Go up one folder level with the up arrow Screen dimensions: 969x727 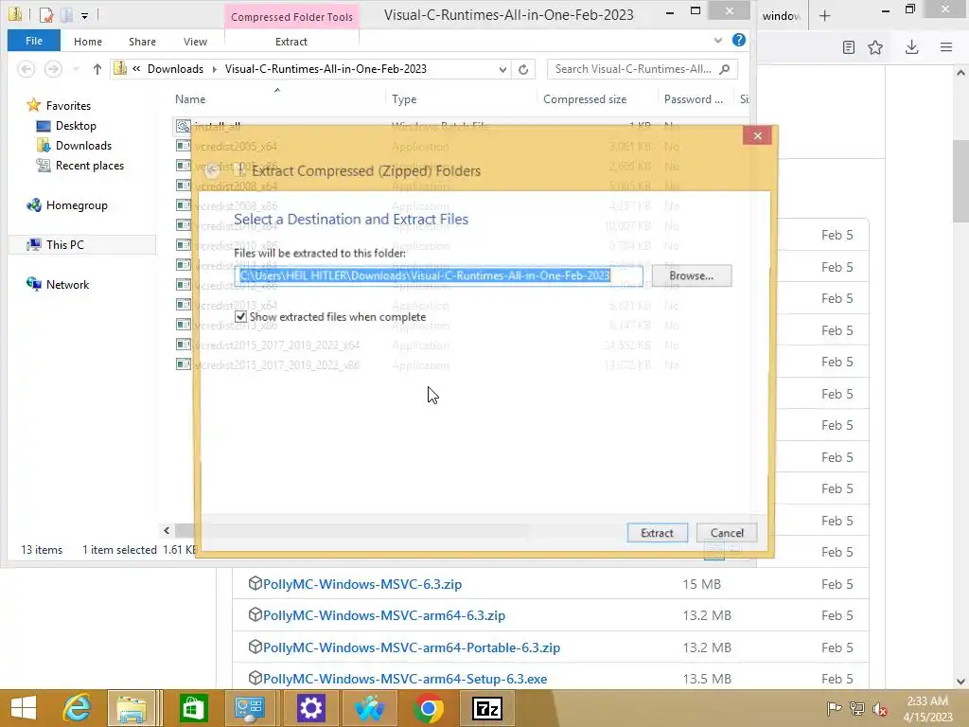97,69
